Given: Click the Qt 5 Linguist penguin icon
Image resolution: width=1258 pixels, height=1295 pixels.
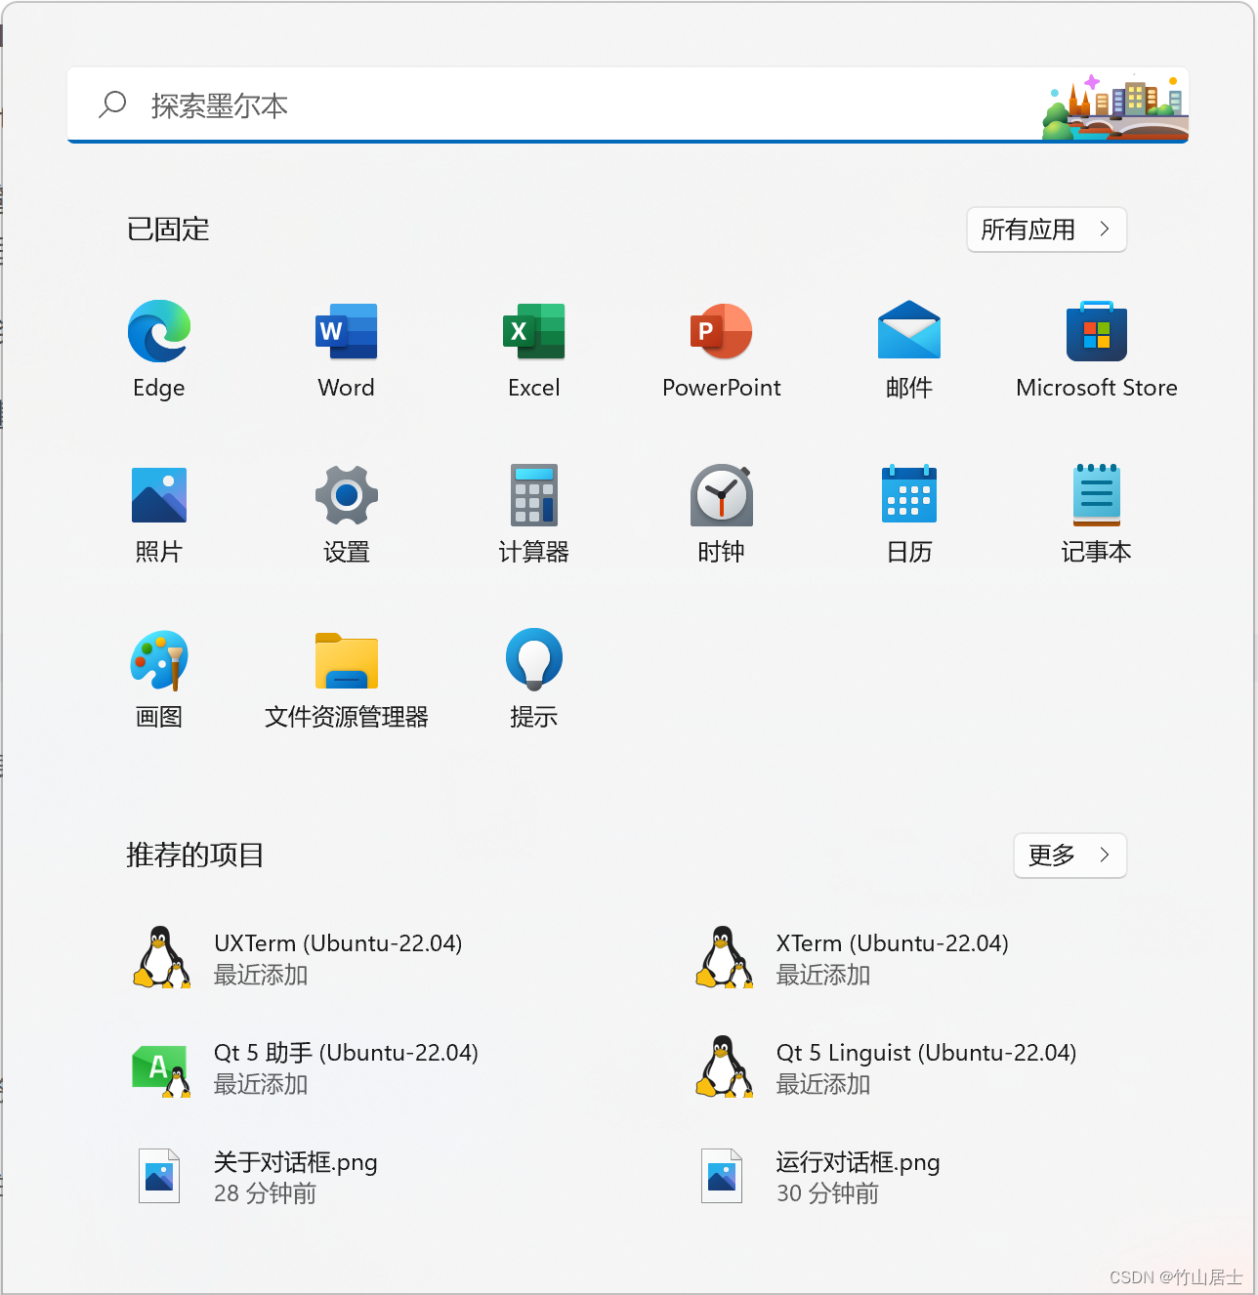Looking at the screenshot, I should pyautogui.click(x=724, y=1066).
